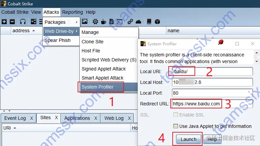The width and height of the screenshot is (260, 146).
Task: Open the Cobalt Strike menu
Action: pyautogui.click(x=15, y=12)
